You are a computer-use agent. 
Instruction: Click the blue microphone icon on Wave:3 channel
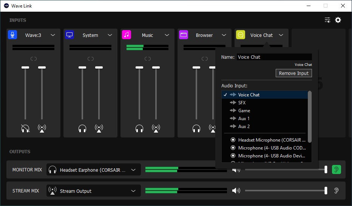click(x=12, y=35)
